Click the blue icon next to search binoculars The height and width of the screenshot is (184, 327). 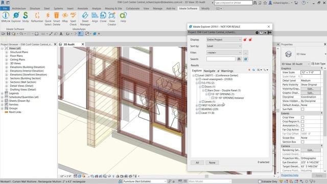click(246, 59)
